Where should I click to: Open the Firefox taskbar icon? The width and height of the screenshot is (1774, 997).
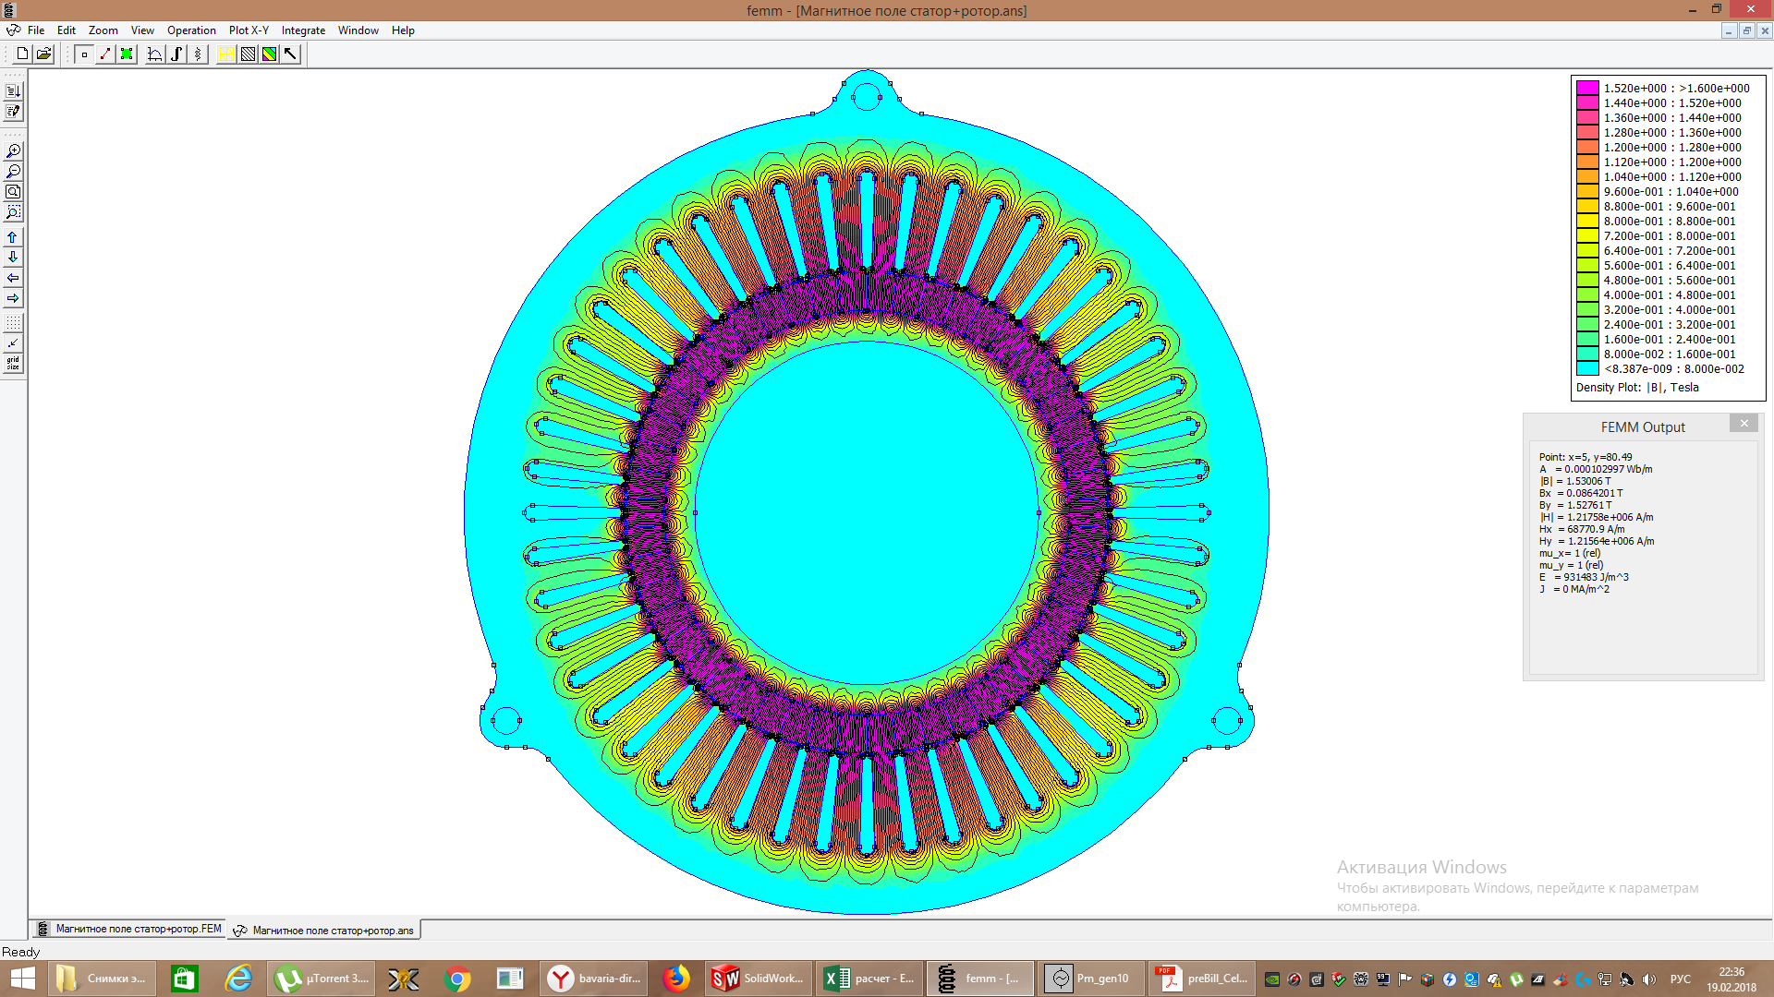pyautogui.click(x=676, y=979)
